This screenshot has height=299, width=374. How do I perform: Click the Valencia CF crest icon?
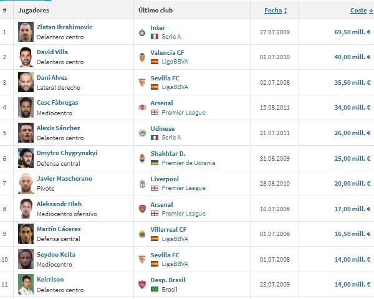pyautogui.click(x=142, y=57)
